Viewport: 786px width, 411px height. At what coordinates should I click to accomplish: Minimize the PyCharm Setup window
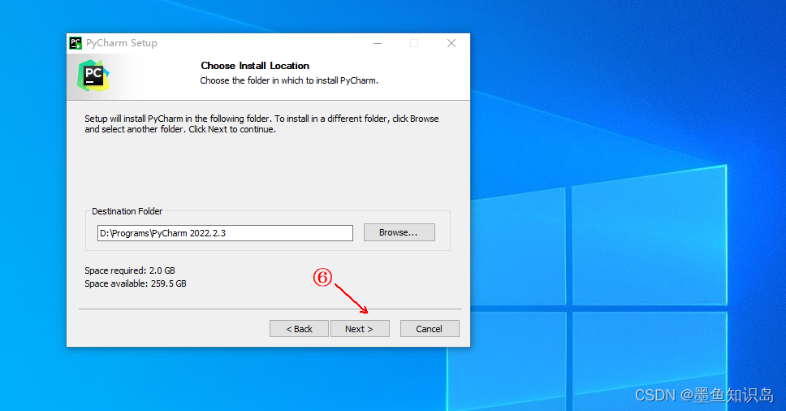pyautogui.click(x=378, y=43)
